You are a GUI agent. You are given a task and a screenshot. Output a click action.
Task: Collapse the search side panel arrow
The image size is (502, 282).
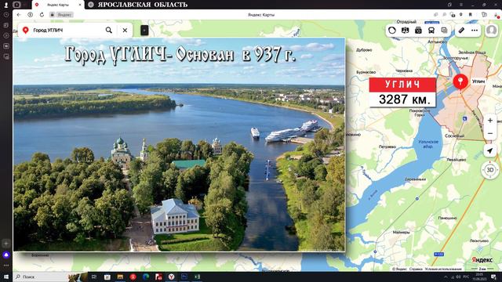tap(144, 30)
